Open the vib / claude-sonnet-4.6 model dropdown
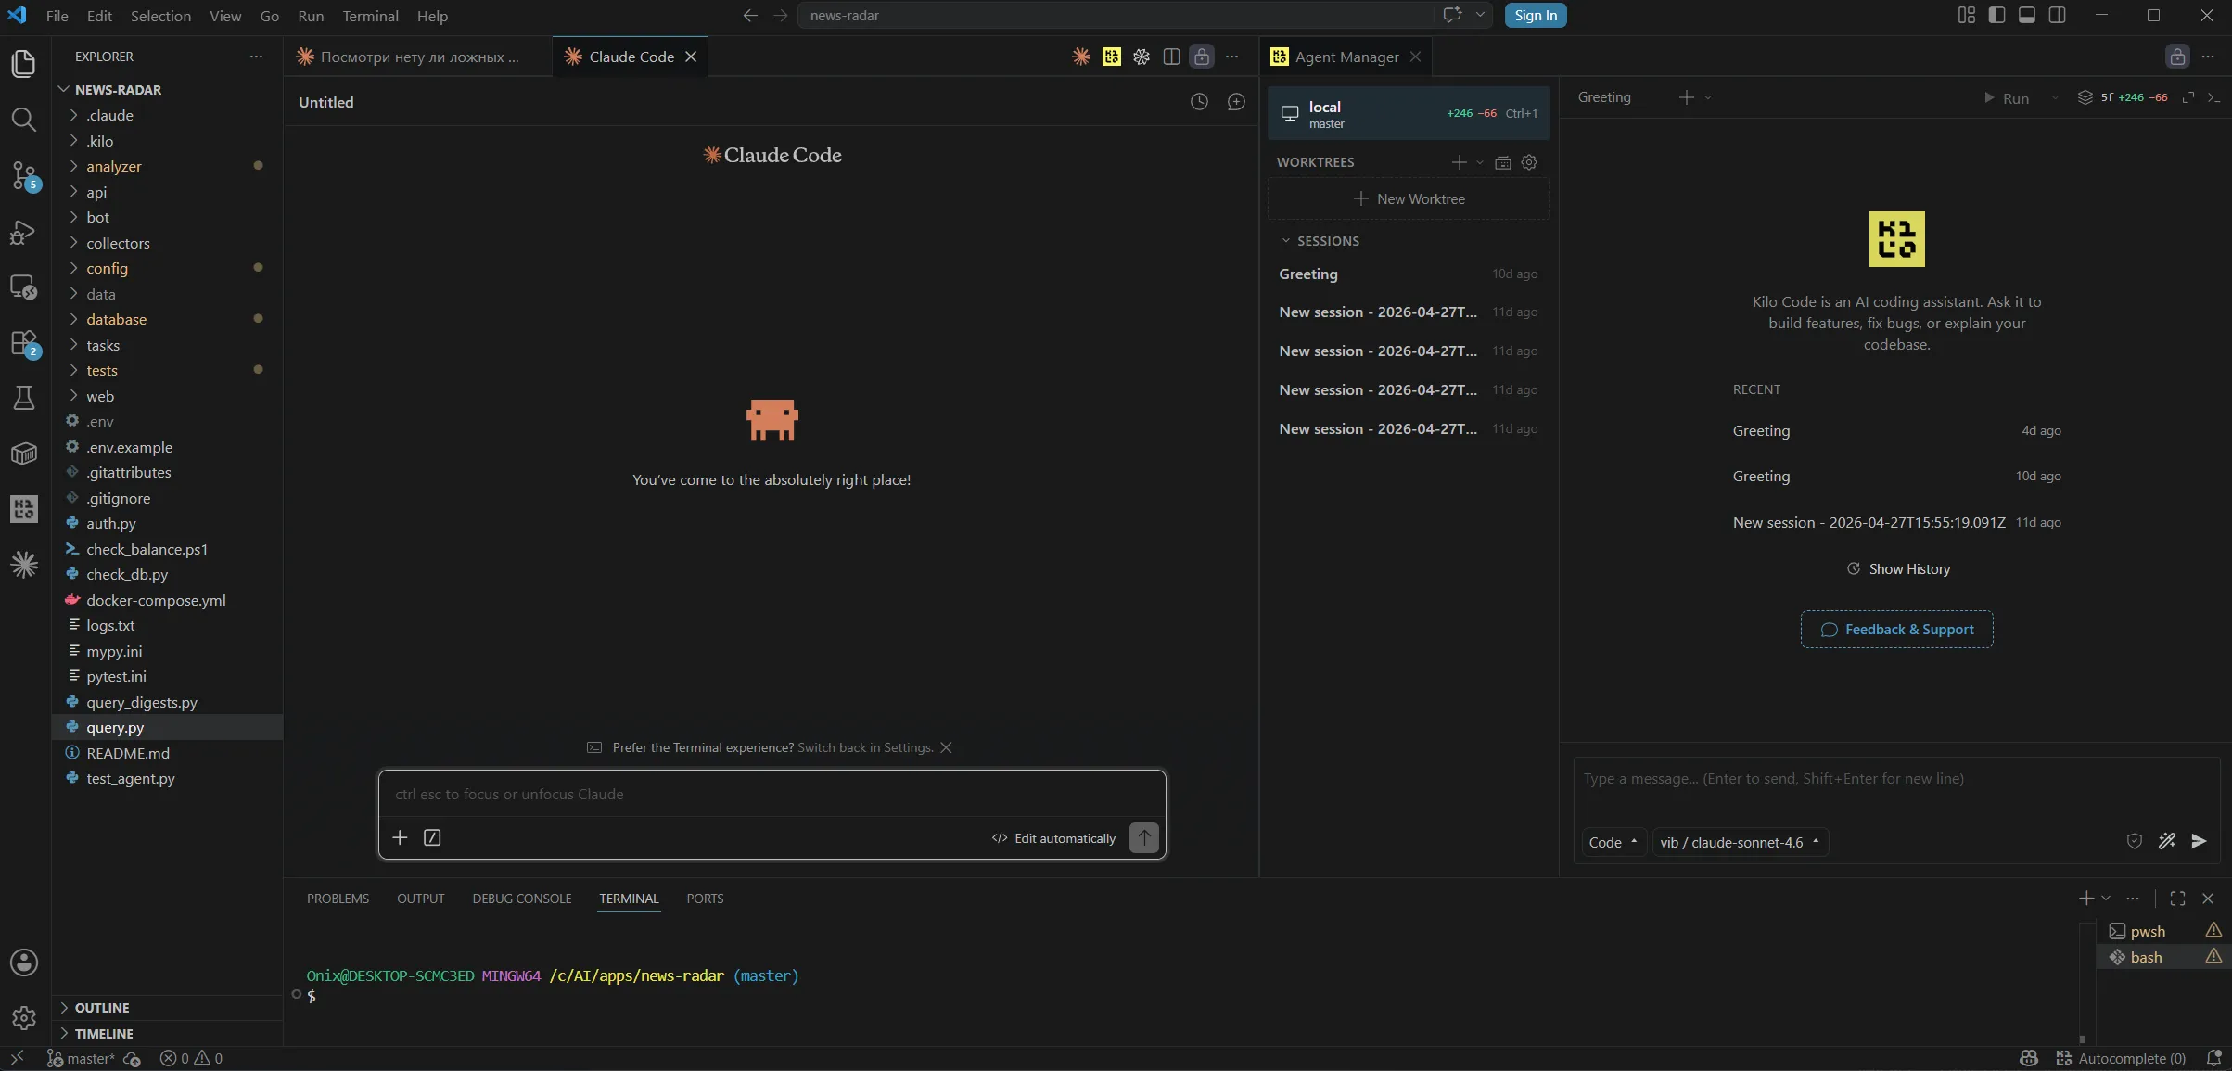 pyautogui.click(x=1740, y=842)
